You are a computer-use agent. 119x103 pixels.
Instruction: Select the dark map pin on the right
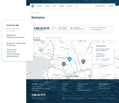(83, 62)
